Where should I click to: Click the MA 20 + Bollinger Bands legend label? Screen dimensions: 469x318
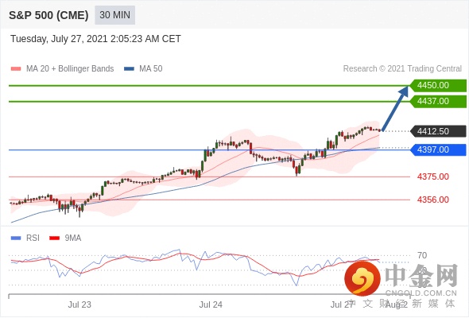click(70, 69)
